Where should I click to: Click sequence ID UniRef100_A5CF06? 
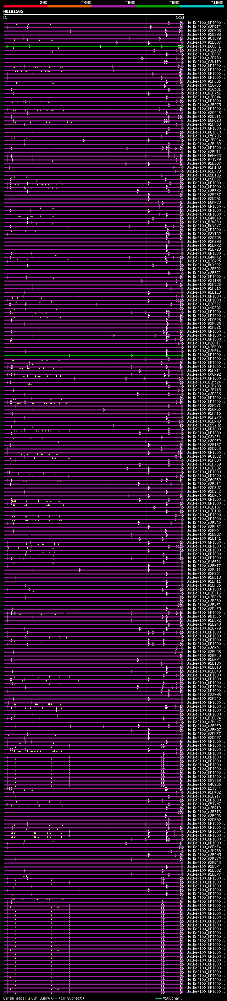tap(204, 320)
